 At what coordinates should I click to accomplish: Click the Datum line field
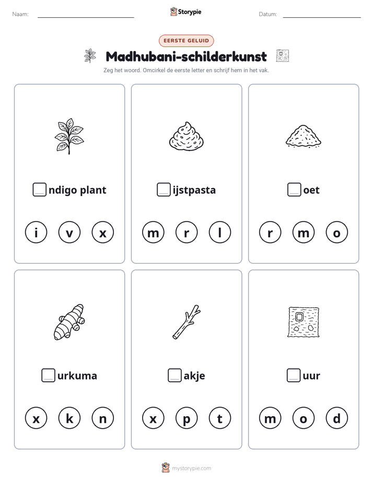(x=322, y=14)
